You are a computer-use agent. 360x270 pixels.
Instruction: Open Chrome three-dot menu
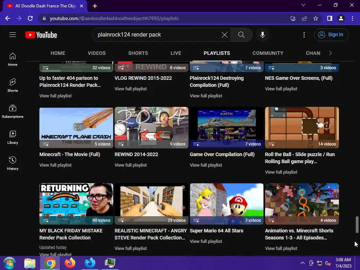(352, 18)
